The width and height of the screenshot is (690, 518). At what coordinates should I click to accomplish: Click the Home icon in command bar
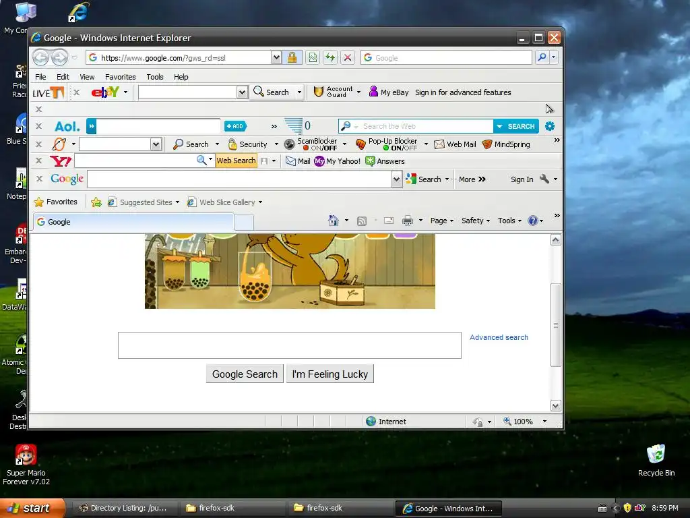click(x=334, y=221)
